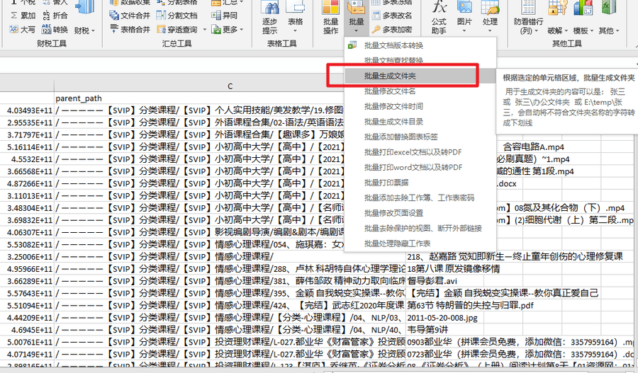Select 批量生成文件目录 menu item
The image size is (638, 373).
point(420,122)
